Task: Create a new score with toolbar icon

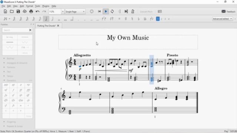Action: point(5,11)
